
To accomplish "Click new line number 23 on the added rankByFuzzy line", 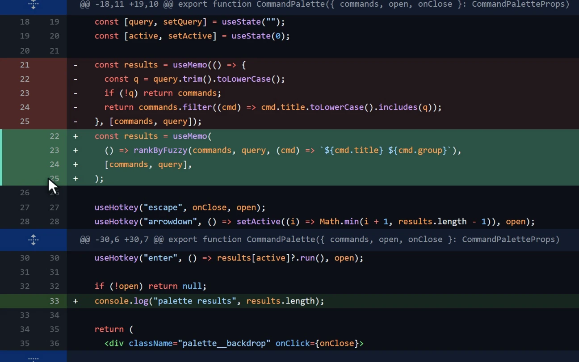I will (x=55, y=150).
